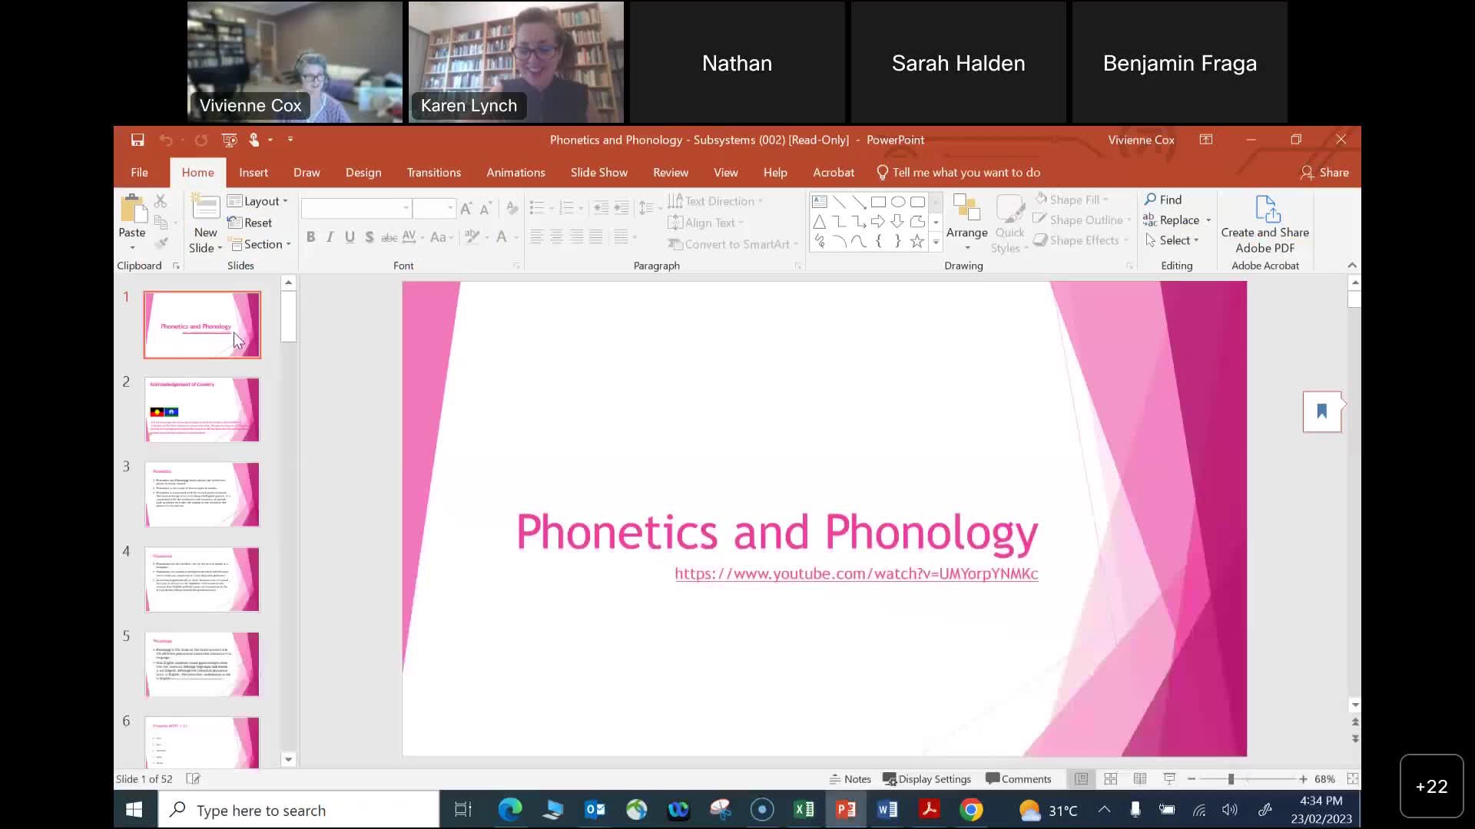
Task: Switch to Slide Sorter view
Action: (x=1110, y=778)
